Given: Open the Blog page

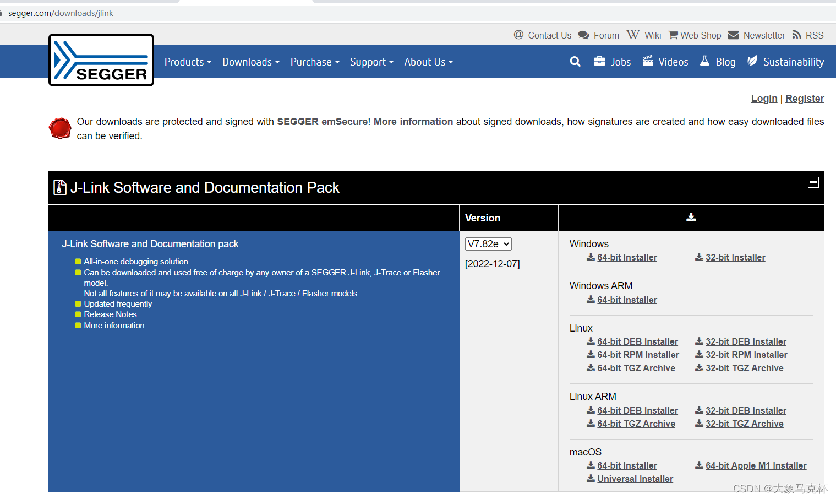Looking at the screenshot, I should click(725, 62).
